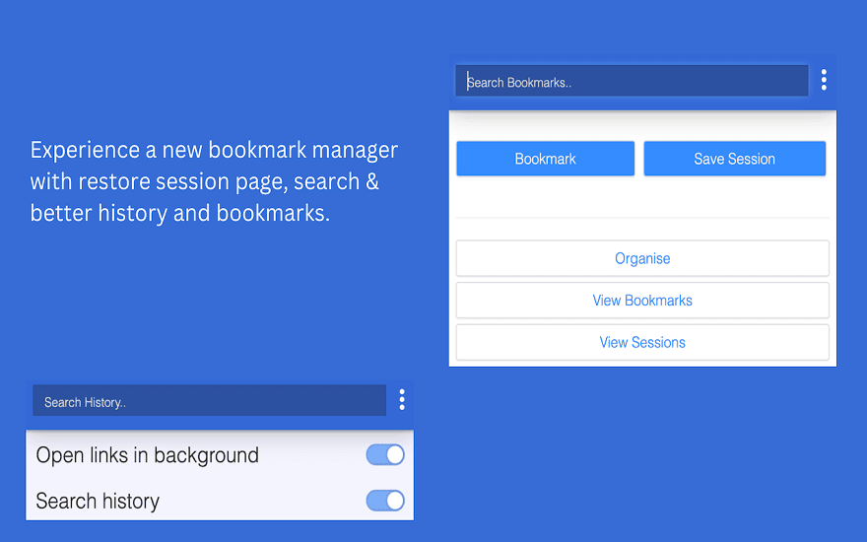The image size is (867, 542).
Task: Focus the Search Bookmarks input field
Action: (632, 81)
